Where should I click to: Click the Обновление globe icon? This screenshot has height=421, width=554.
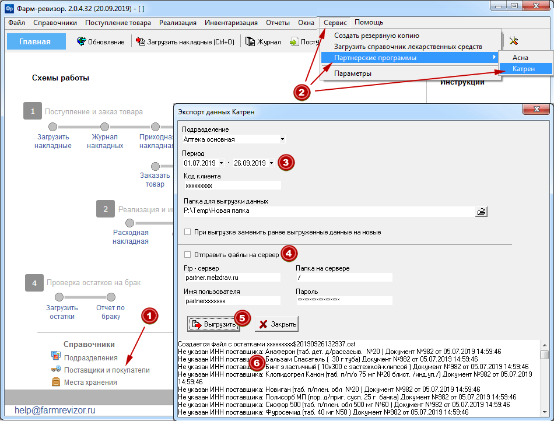coord(81,41)
